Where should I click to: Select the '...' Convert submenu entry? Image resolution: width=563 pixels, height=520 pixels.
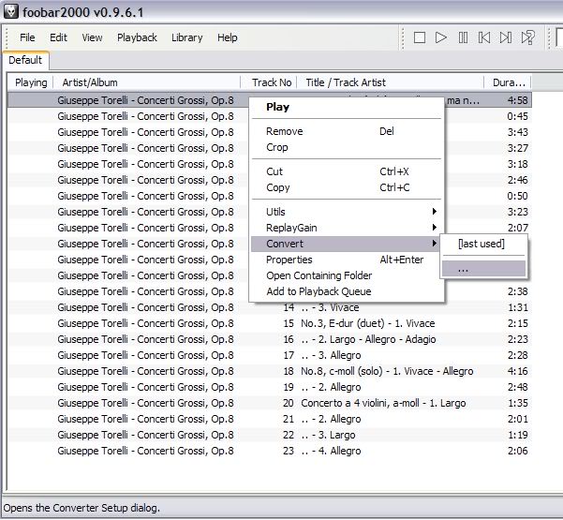click(x=483, y=269)
